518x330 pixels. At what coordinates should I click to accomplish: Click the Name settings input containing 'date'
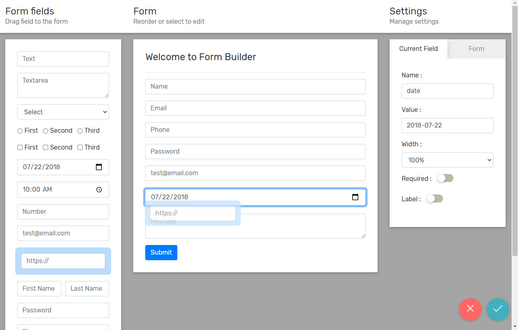pyautogui.click(x=447, y=91)
